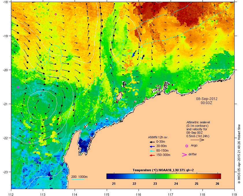Click the colorbar tick label 22
The image size is (243, 196).
pyautogui.click(x=134, y=184)
